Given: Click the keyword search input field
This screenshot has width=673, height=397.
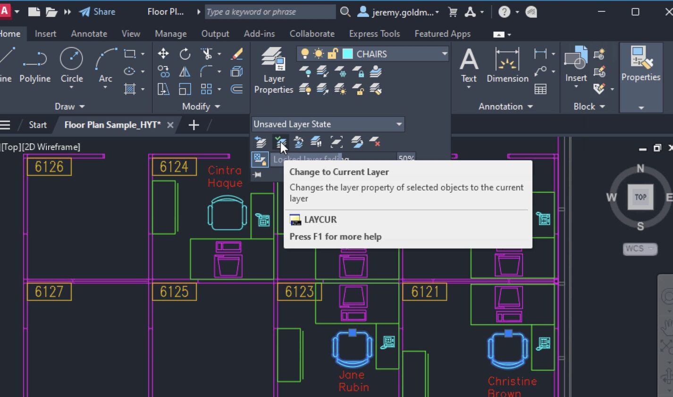Looking at the screenshot, I should (x=270, y=12).
